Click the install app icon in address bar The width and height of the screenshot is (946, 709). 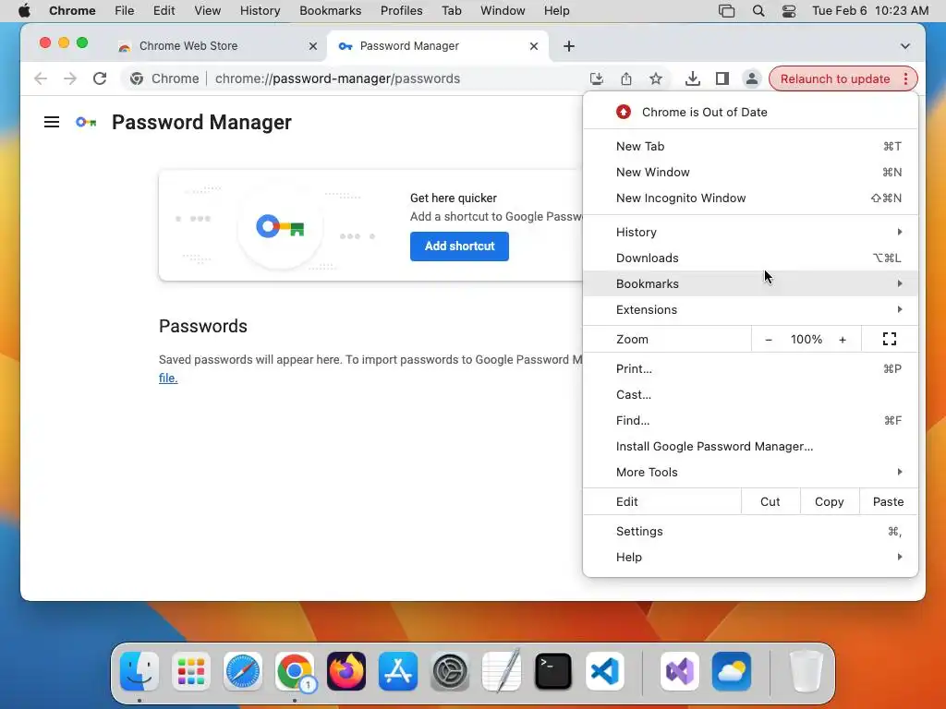[x=596, y=79]
